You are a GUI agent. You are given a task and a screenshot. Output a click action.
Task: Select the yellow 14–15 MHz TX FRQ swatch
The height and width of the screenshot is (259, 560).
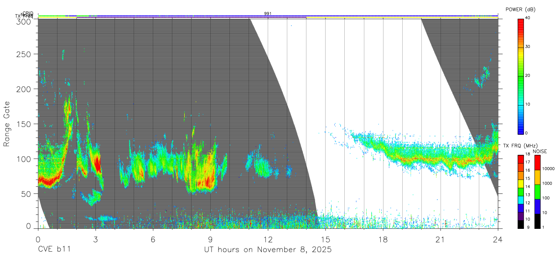pyautogui.click(x=520, y=184)
